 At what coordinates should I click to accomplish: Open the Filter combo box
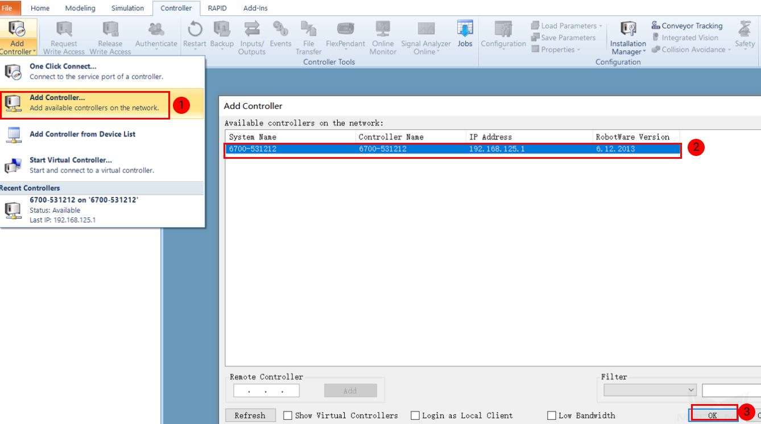(650, 390)
